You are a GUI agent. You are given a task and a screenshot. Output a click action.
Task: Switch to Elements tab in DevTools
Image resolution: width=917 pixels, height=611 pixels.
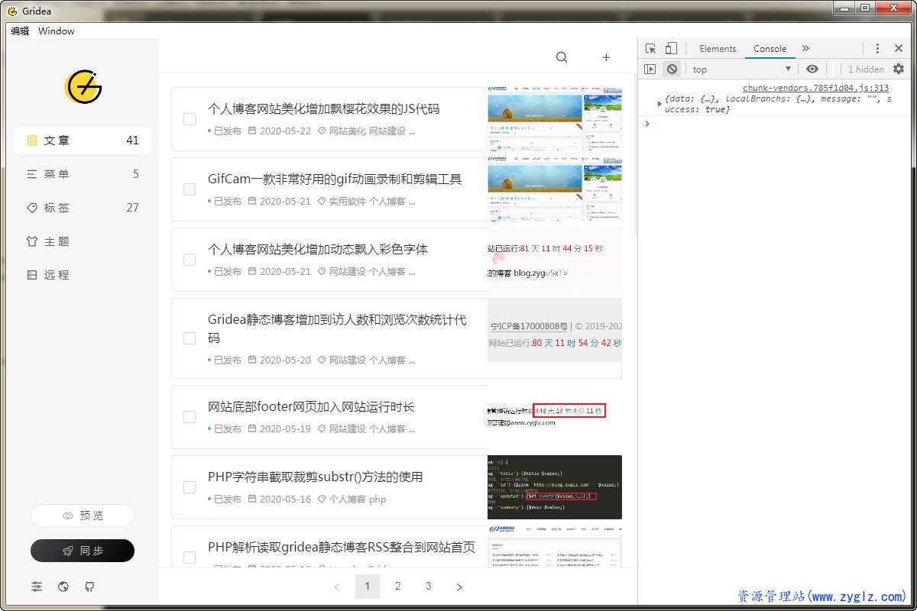point(718,48)
